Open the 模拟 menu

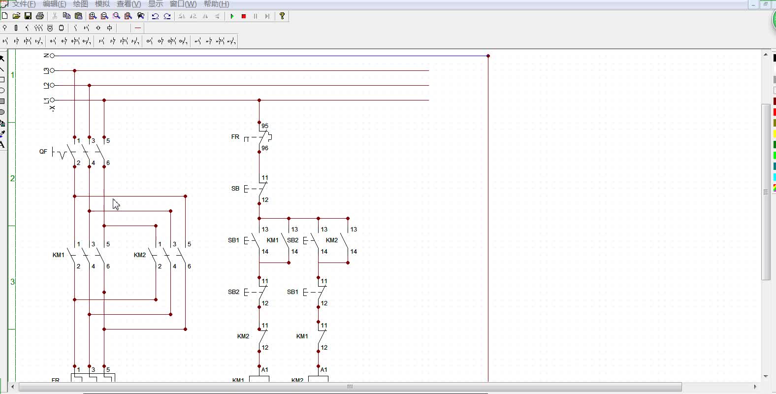[102, 4]
